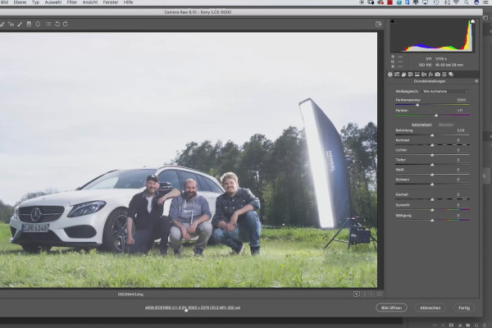Open the Snapshots panel tab
This screenshot has width=492, height=328.
[451, 75]
